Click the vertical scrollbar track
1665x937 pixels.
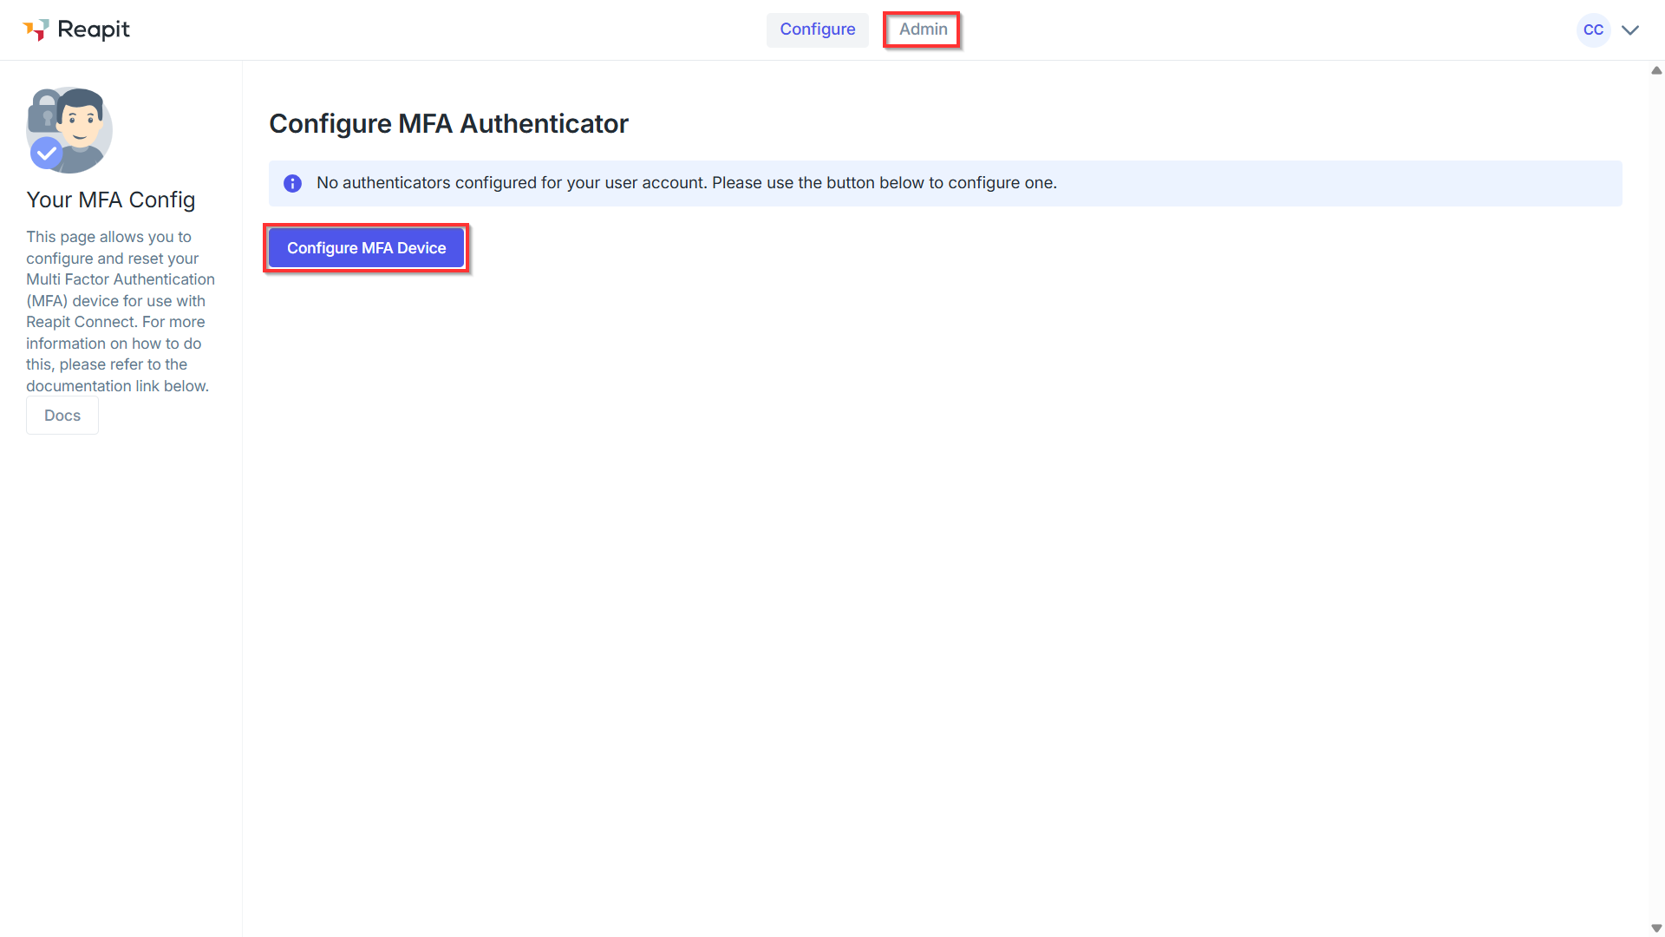[1656, 499]
